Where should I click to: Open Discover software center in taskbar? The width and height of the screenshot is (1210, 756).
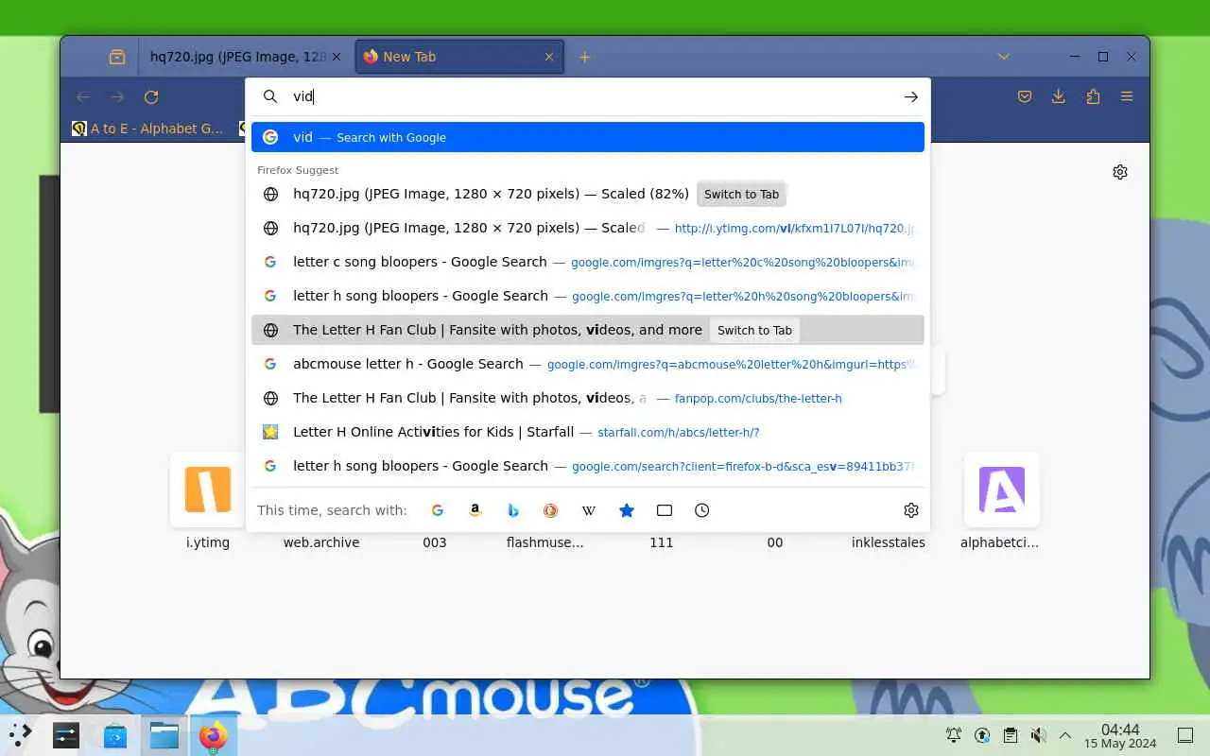(x=115, y=735)
